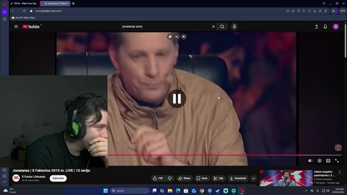The height and width of the screenshot is (195, 347).
Task: Add page to bookmarks with heart icon
Action: pos(309,11)
